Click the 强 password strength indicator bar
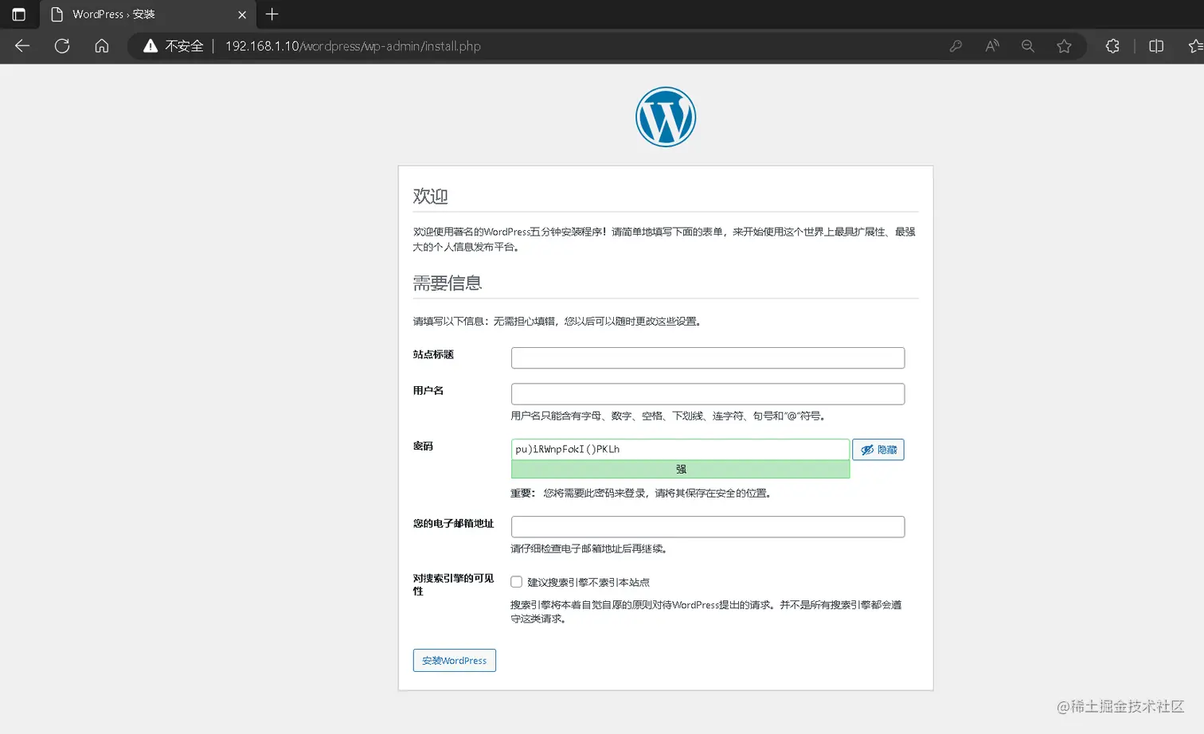Image resolution: width=1204 pixels, height=734 pixels. tap(680, 469)
